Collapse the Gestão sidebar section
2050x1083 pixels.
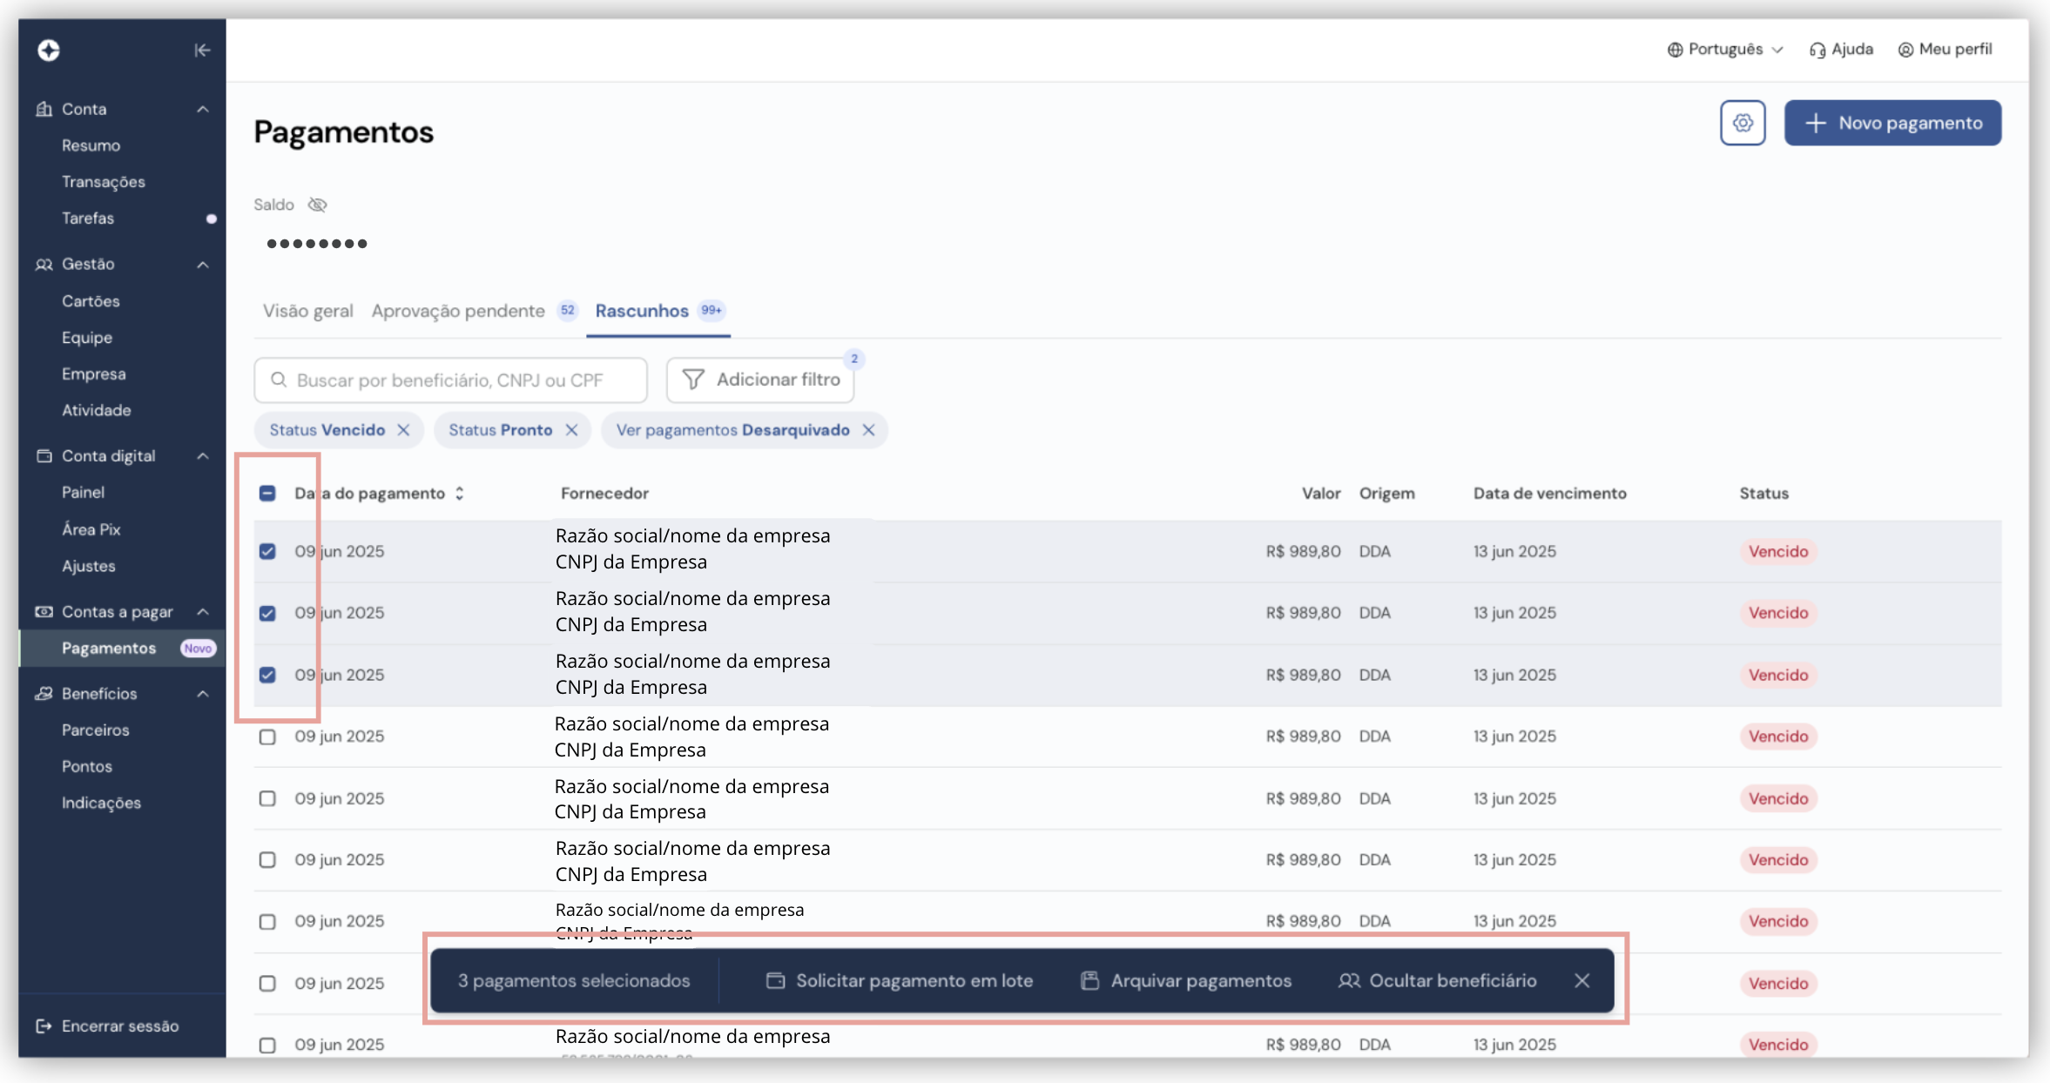203,264
